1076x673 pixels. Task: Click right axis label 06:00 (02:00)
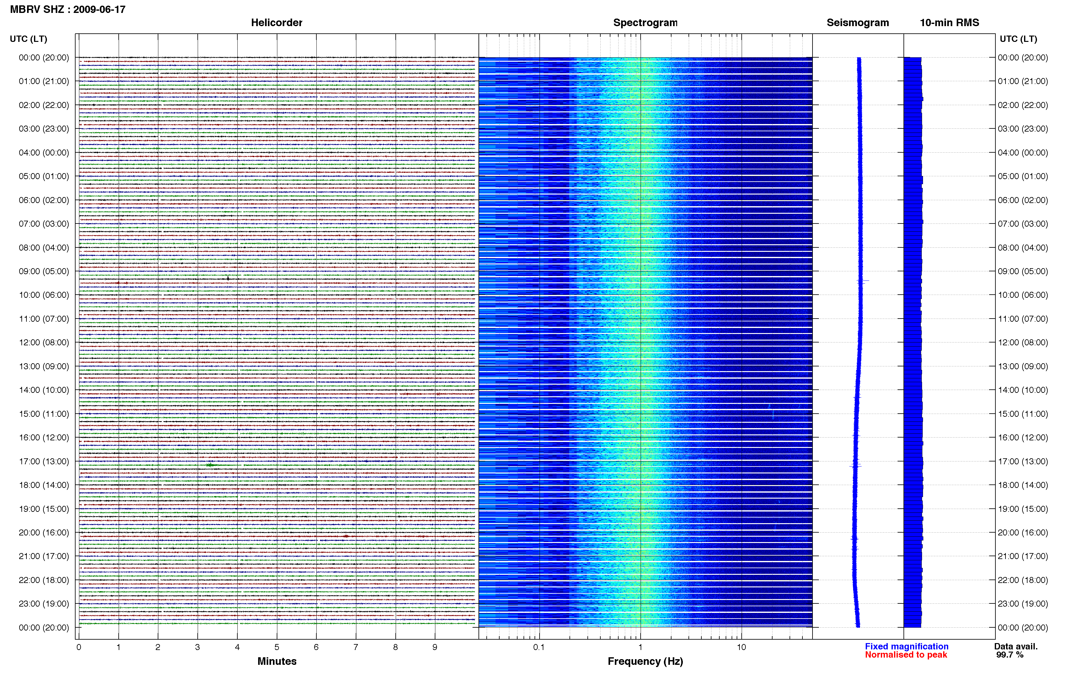[1023, 200]
